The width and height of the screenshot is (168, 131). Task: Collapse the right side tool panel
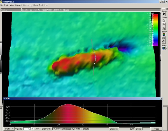point(167,9)
